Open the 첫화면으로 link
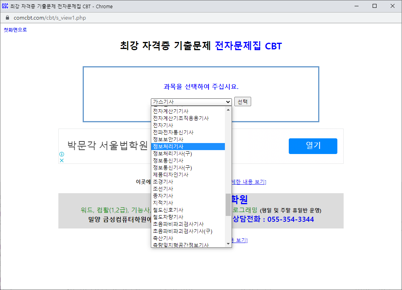 (15, 30)
